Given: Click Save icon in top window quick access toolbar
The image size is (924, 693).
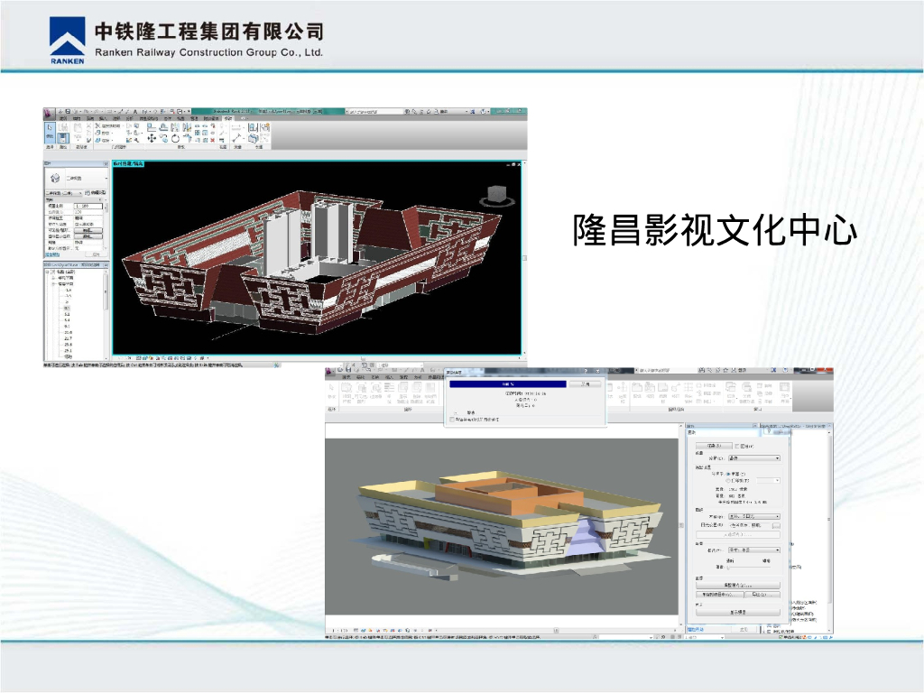Looking at the screenshot, I should tap(68, 112).
